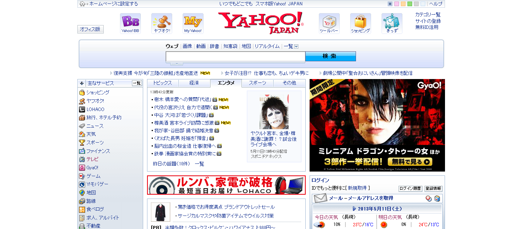Select the pink theme color swatch
Viewport: 522px width, 229px height.
(x=397, y=4)
